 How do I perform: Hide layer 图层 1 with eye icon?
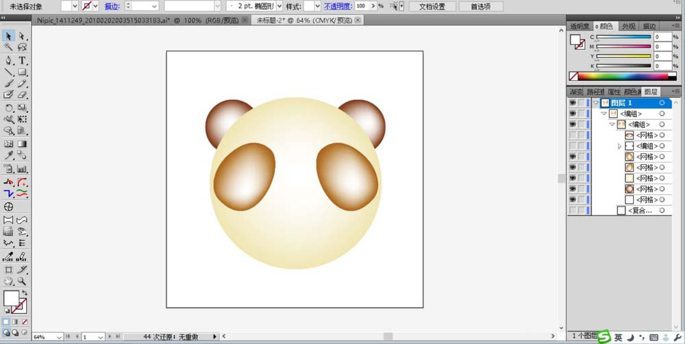[572, 103]
